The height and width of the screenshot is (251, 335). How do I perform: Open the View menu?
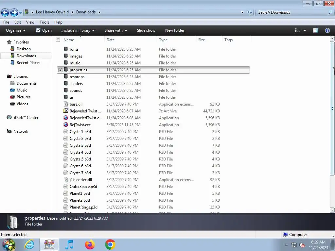(30, 22)
